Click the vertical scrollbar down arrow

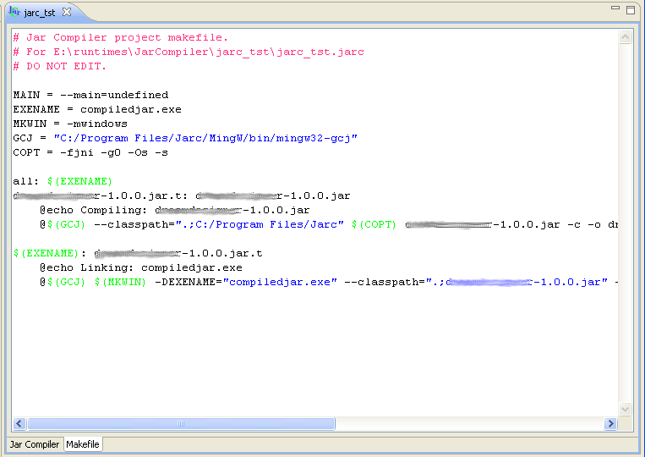[625, 409]
